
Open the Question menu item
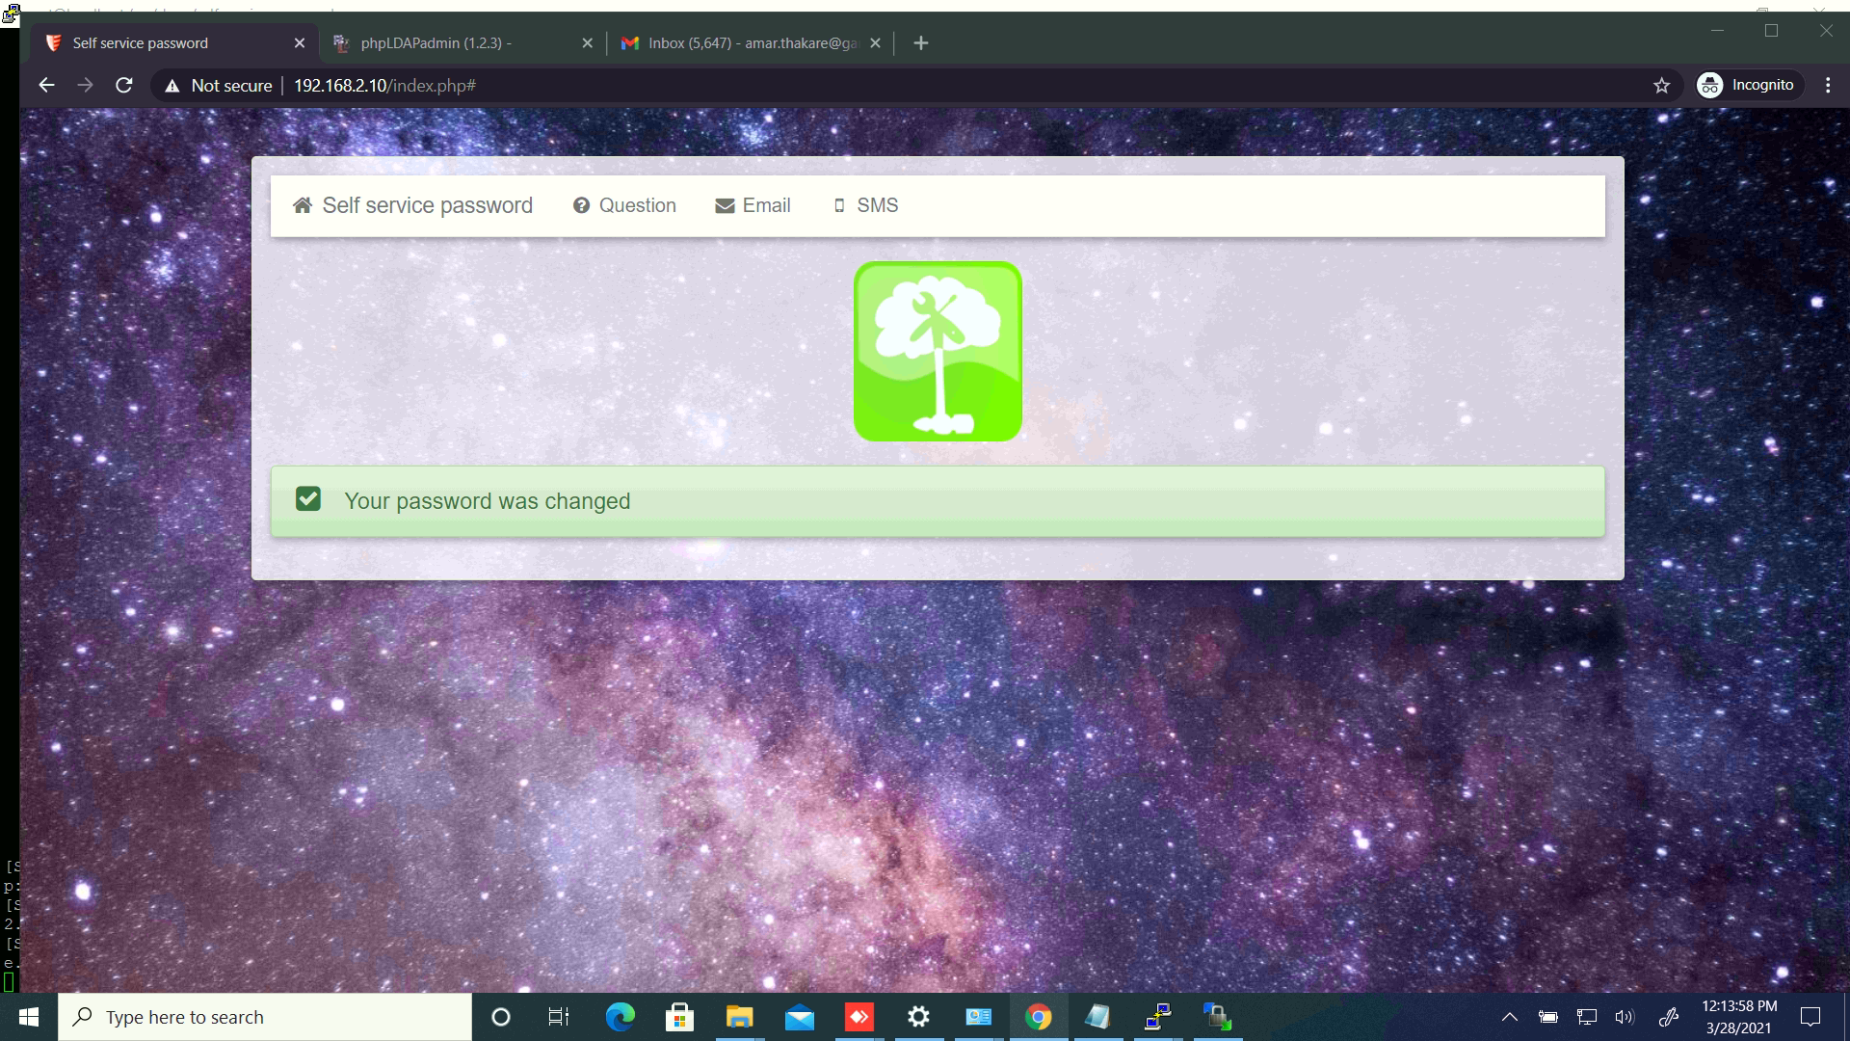click(x=624, y=205)
